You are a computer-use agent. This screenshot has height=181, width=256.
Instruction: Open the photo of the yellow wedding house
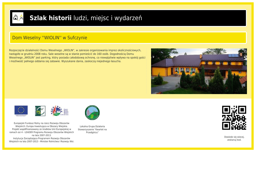(x=199, y=71)
